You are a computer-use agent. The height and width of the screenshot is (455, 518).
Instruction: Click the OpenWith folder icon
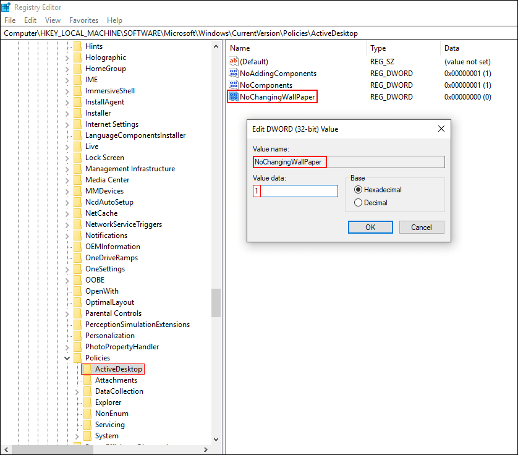(77, 291)
